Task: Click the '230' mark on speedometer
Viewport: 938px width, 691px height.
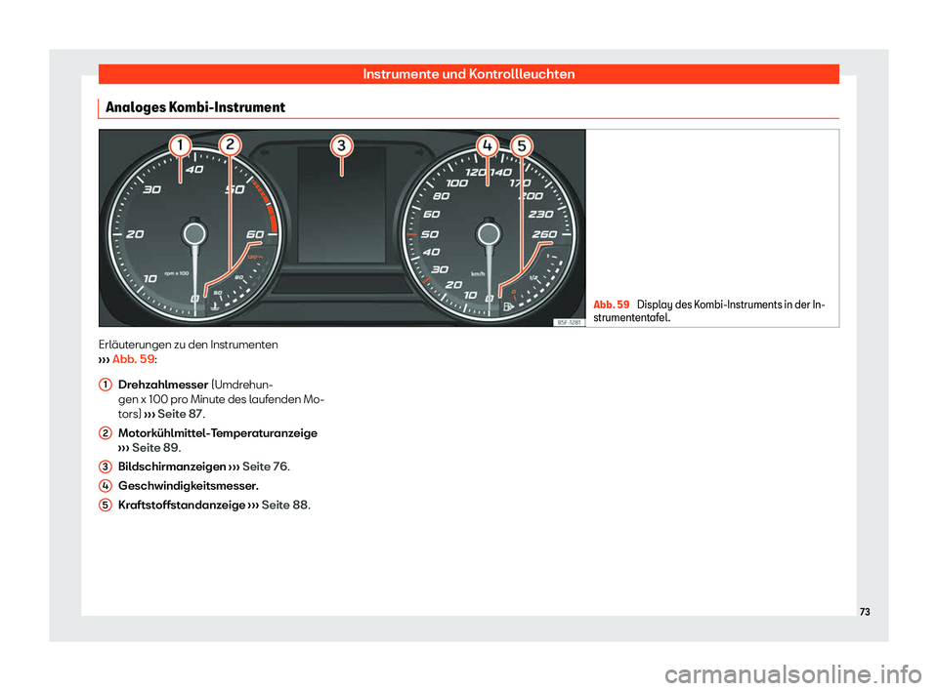Action: 540,214
